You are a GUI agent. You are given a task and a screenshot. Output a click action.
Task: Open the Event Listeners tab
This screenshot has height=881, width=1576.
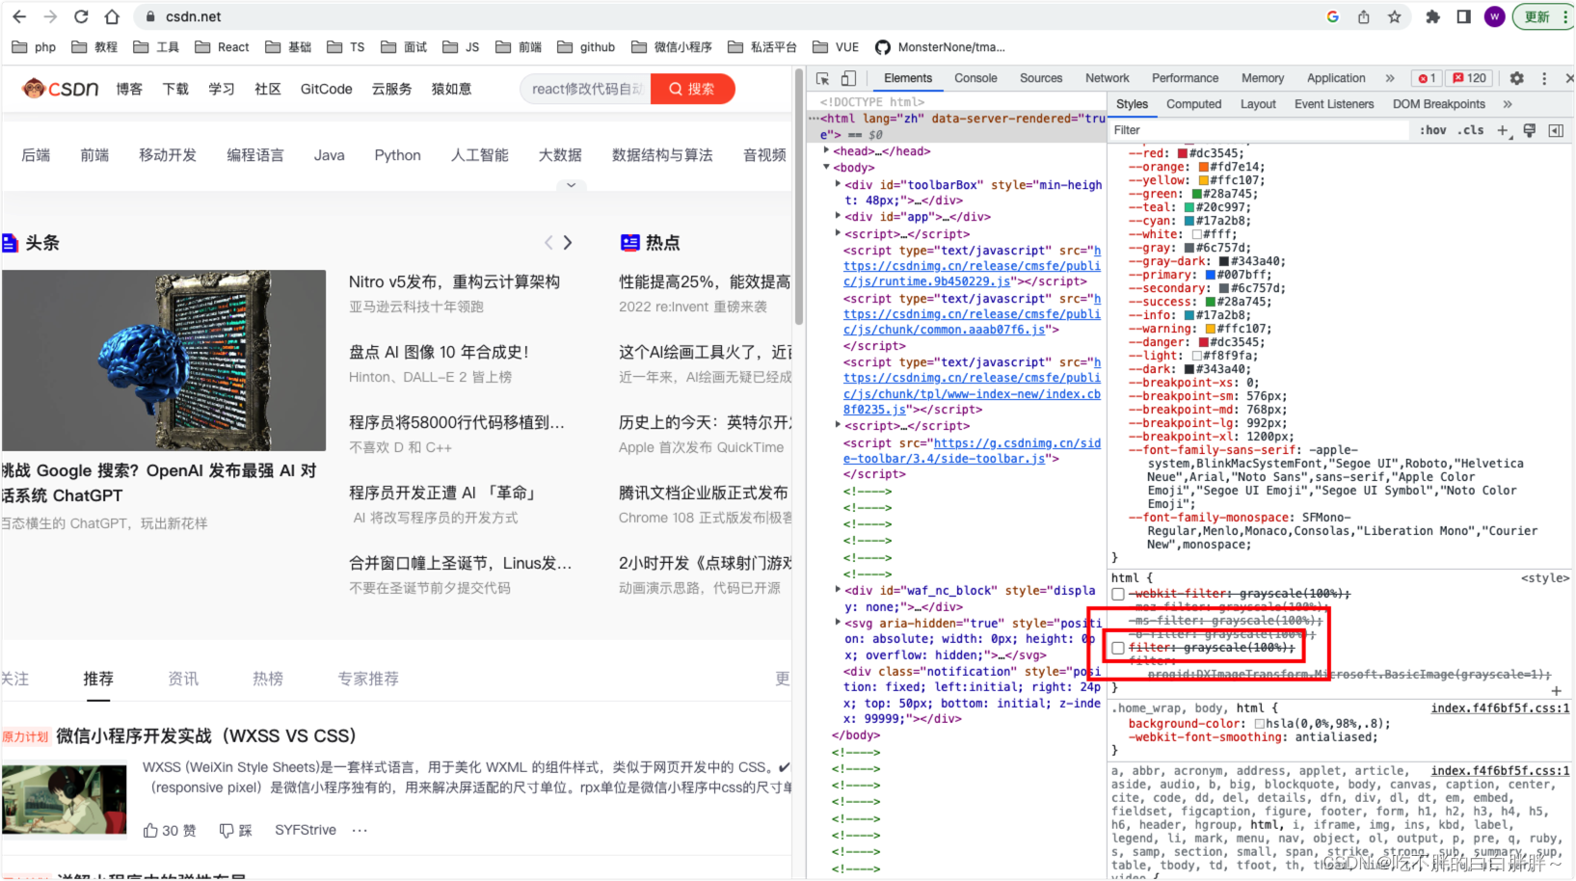tap(1334, 104)
